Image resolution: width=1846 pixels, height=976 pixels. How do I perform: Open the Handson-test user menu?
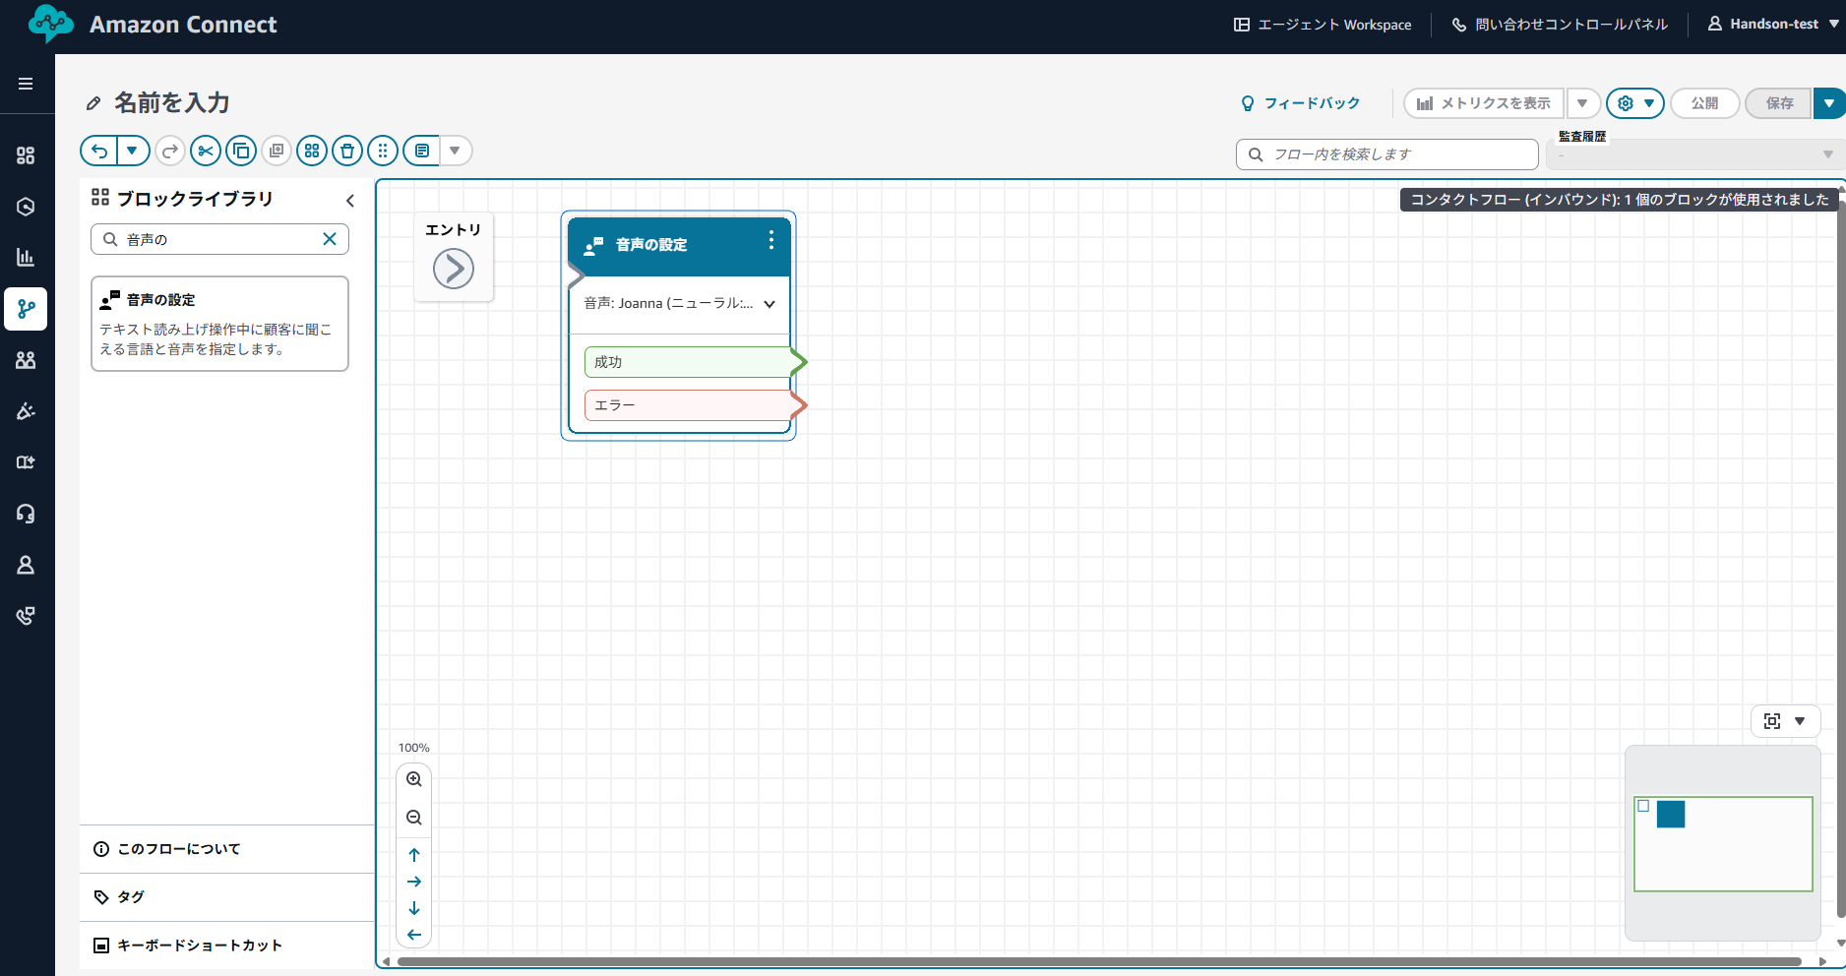tap(1773, 25)
